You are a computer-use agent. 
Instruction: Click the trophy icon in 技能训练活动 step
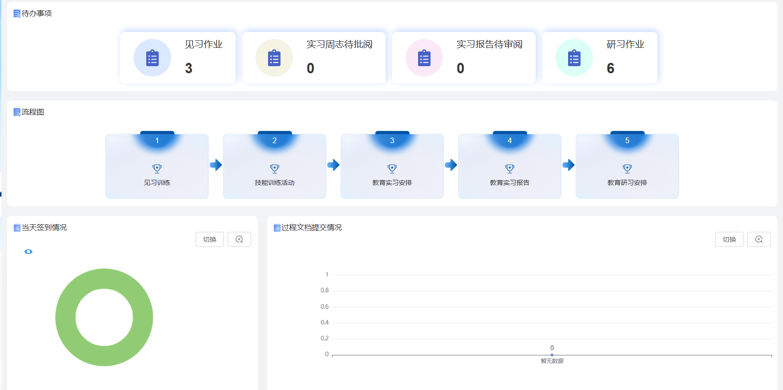click(275, 168)
